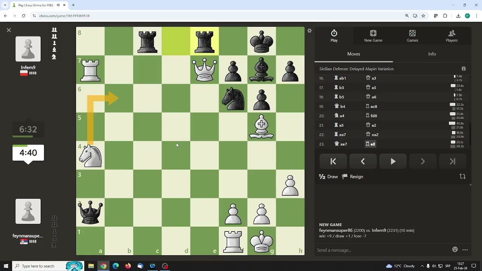Open the Players tab
The image size is (482, 271).
451,36
